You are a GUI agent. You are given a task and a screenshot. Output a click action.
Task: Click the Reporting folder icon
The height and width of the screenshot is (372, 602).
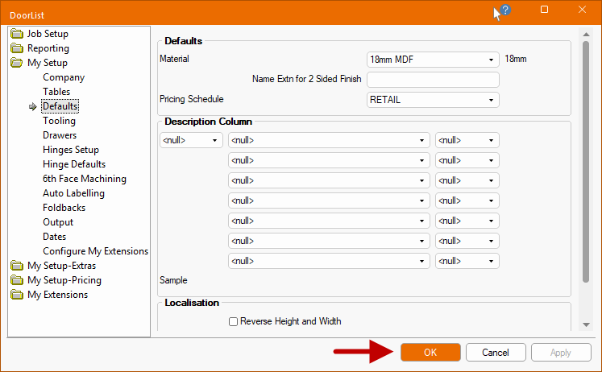17,48
